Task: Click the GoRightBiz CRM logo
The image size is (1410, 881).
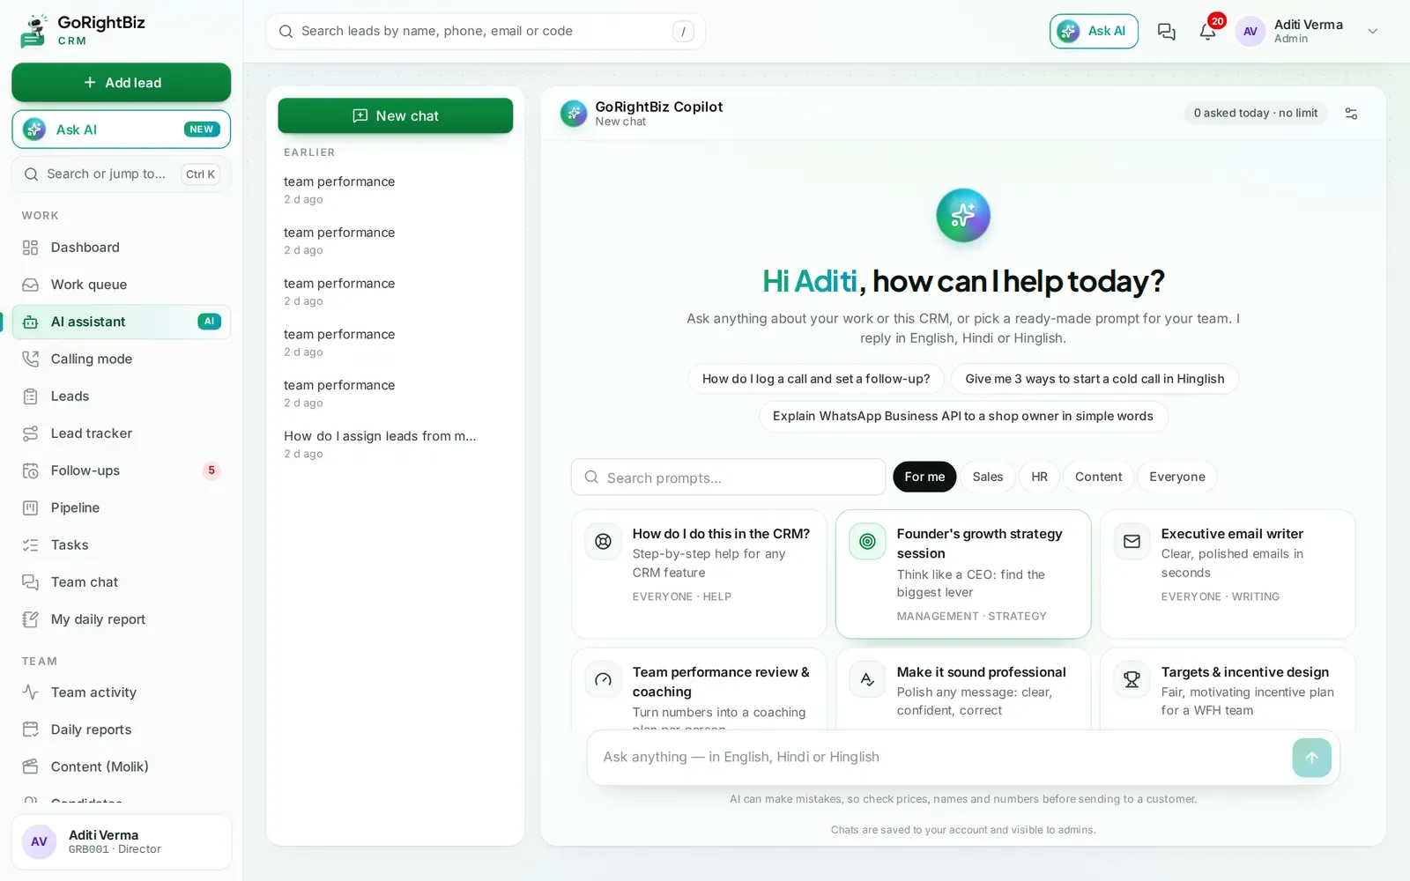Action: [x=82, y=31]
